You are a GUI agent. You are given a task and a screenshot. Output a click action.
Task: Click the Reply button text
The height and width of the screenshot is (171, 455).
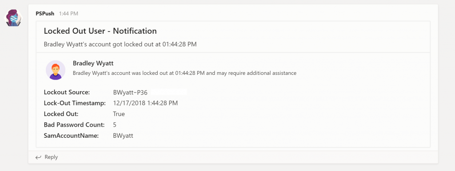(x=51, y=157)
